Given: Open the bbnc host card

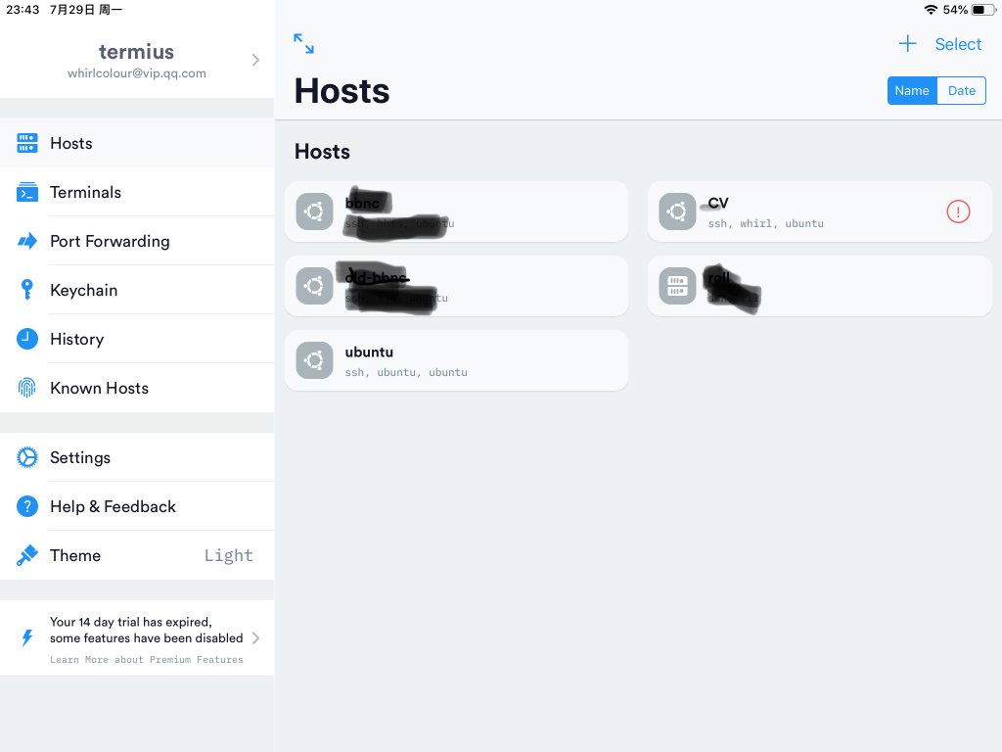Looking at the screenshot, I should point(456,211).
